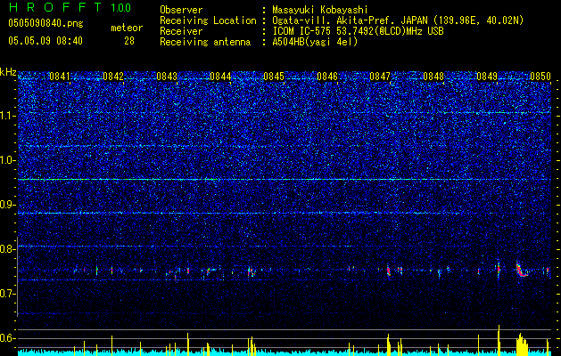Click the 0.6 frequency axis label
561x356 pixels.
8,338
